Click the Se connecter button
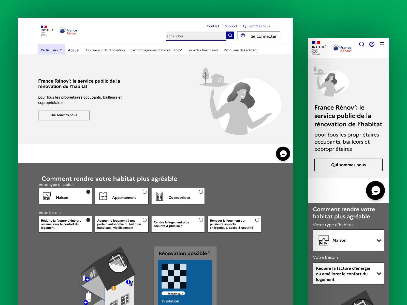The height and width of the screenshot is (305, 407). [x=258, y=35]
